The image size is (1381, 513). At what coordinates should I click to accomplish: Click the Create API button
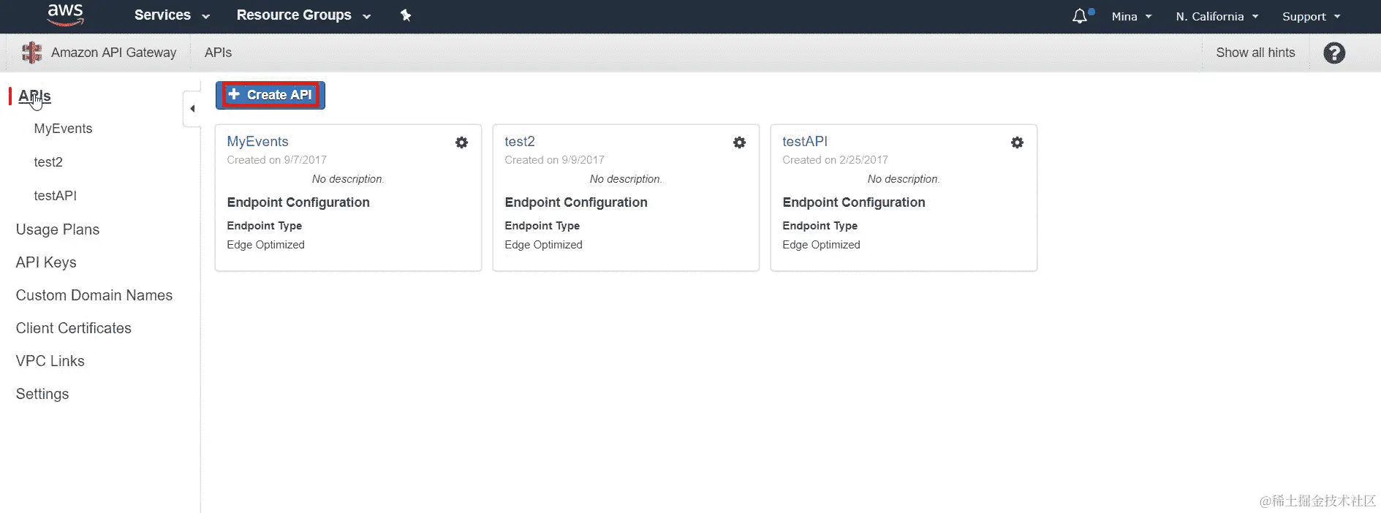point(270,95)
